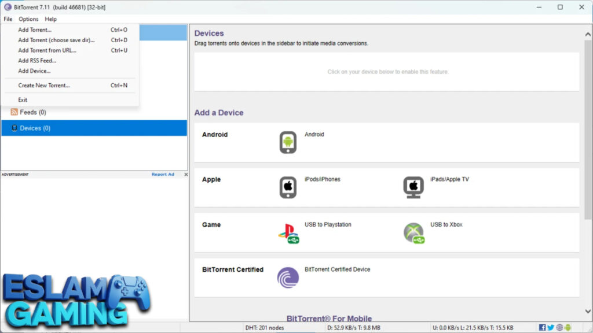Select Add Torrent (choose save dir)...
The image size is (593, 333).
pos(71,40)
